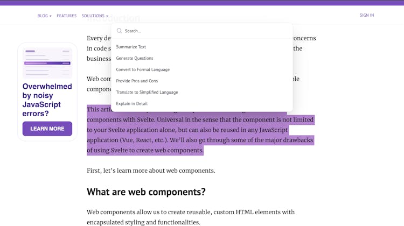Image resolution: width=404 pixels, height=226 pixels.
Task: Click the error dashboard ad thumbnail
Action: [x=47, y=63]
